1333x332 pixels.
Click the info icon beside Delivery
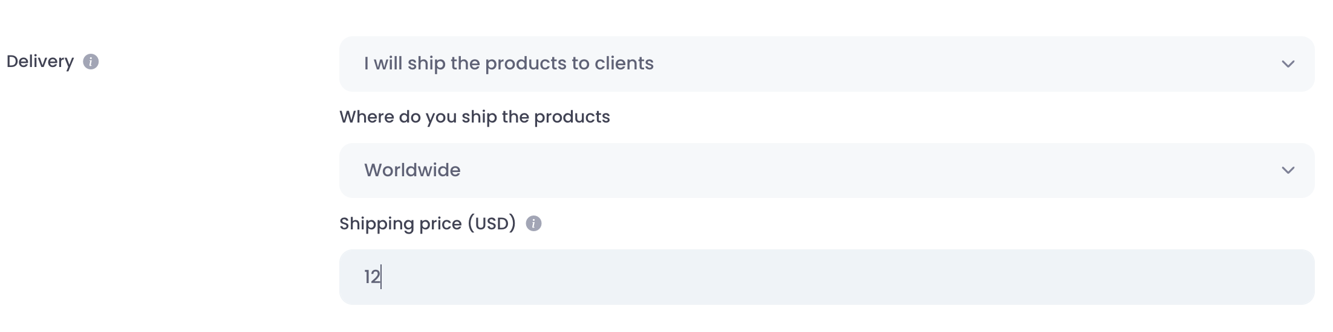point(91,62)
